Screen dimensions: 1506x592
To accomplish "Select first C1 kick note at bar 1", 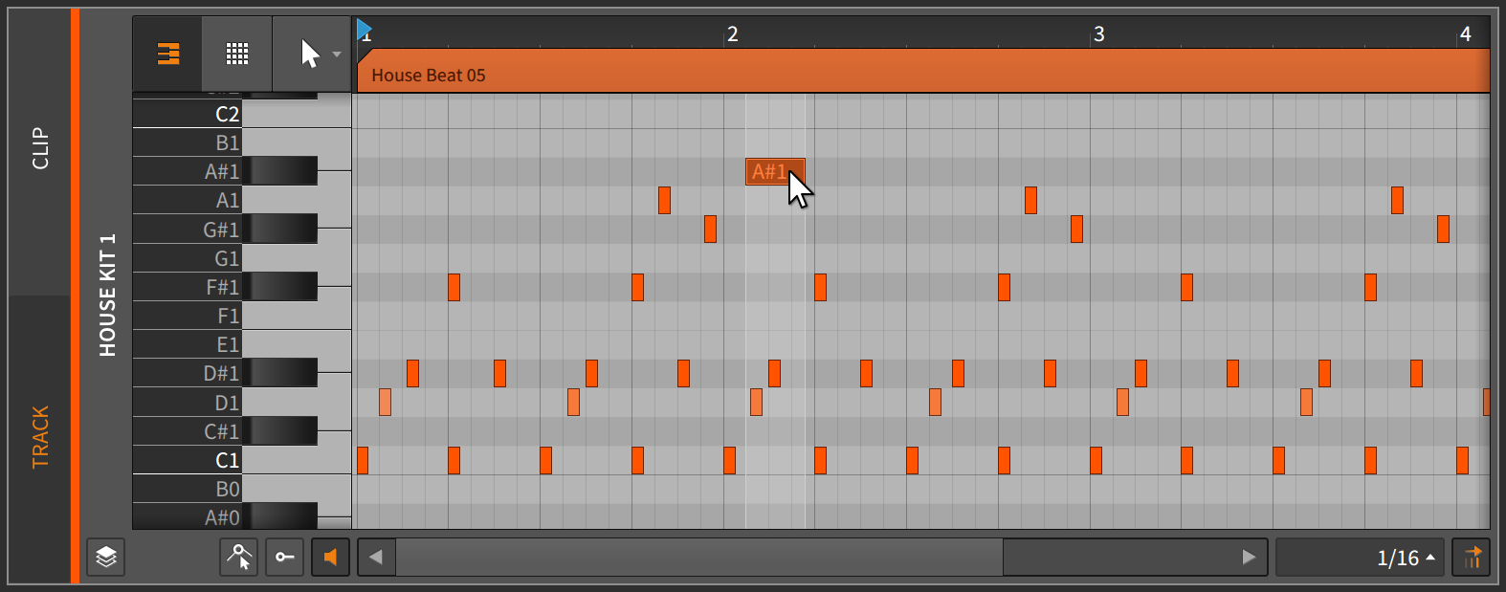I will pos(363,460).
